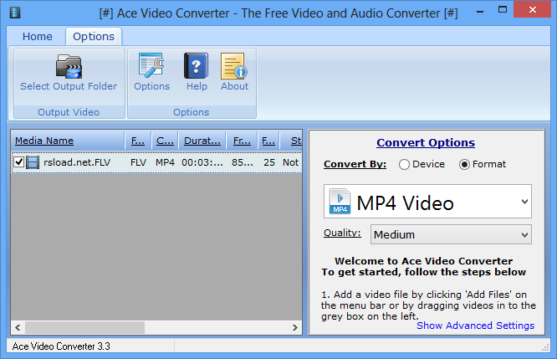
Task: Click the F... header above value 25
Action: click(268, 141)
